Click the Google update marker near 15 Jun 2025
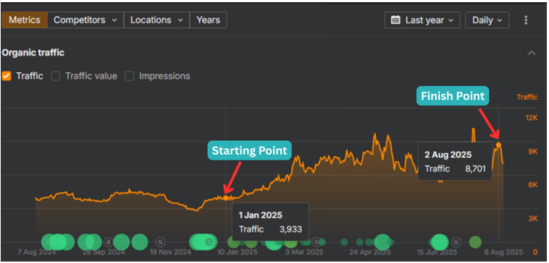 click(456, 242)
